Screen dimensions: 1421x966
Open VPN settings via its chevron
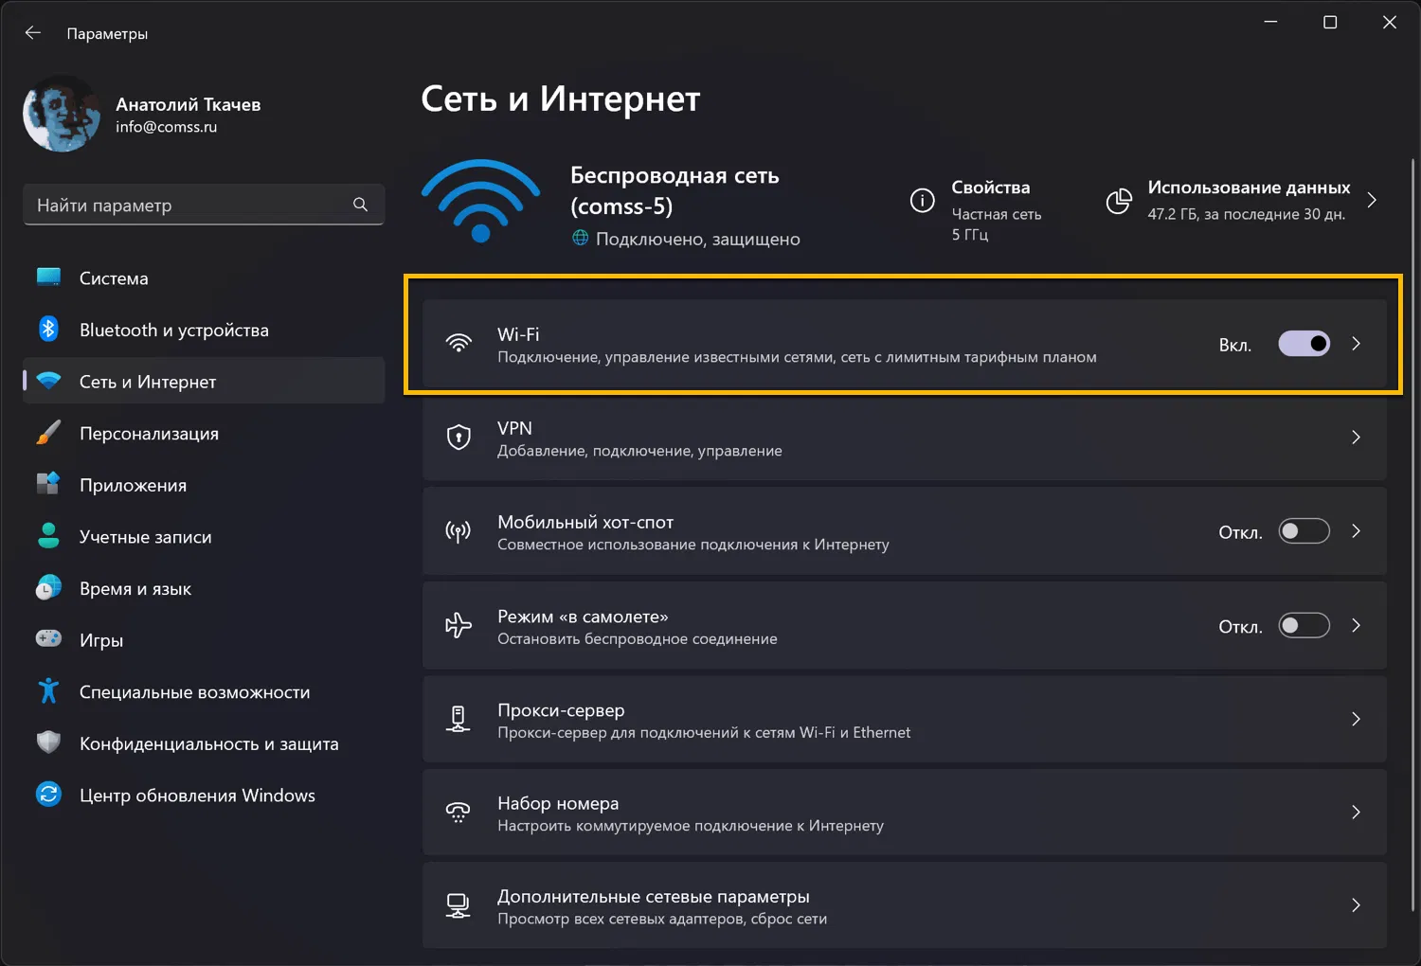(x=1356, y=438)
